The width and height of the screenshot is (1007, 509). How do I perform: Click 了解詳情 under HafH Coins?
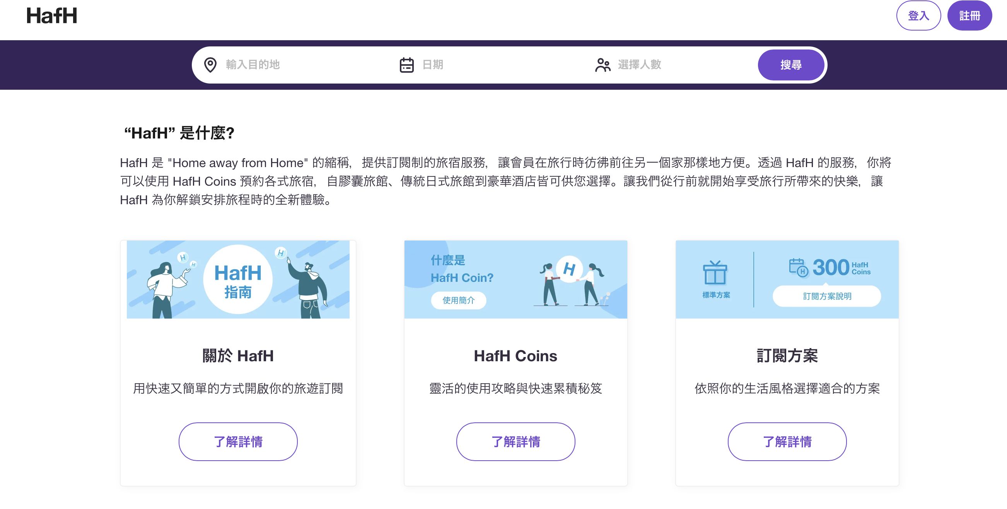pyautogui.click(x=515, y=441)
